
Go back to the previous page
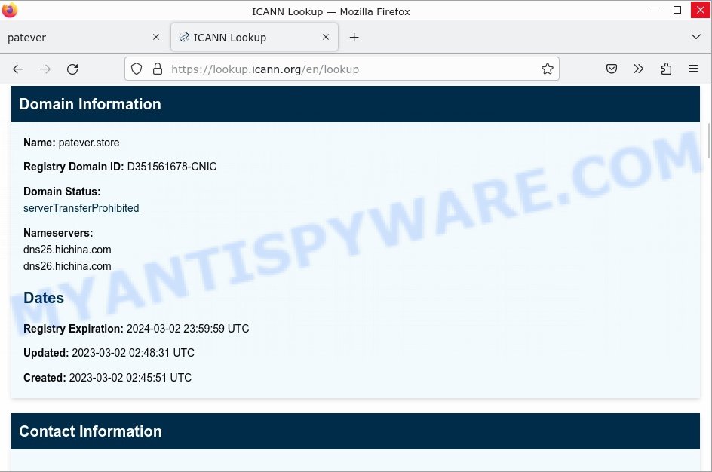[x=18, y=69]
